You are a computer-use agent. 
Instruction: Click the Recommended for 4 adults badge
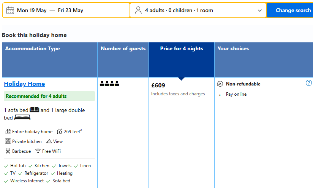pyautogui.click(x=36, y=96)
